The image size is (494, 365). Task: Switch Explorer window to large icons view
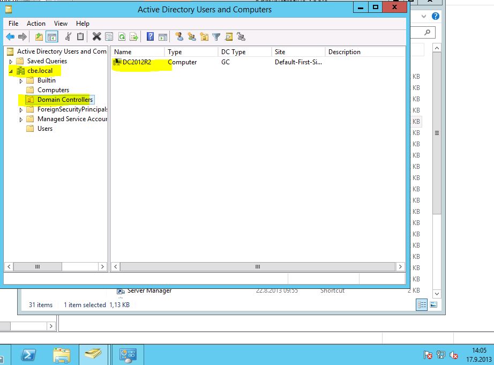point(433,304)
